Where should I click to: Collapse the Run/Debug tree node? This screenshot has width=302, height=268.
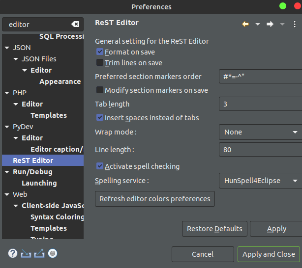coord(7,172)
